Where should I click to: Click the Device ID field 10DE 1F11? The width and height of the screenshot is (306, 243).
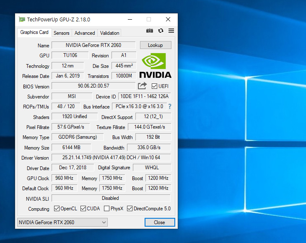pos(145,96)
